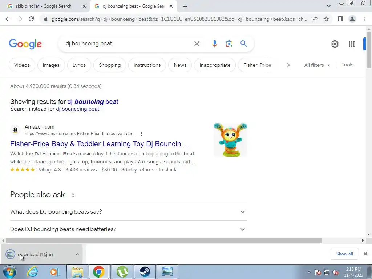Click the forward navigation arrow

tap(20, 19)
